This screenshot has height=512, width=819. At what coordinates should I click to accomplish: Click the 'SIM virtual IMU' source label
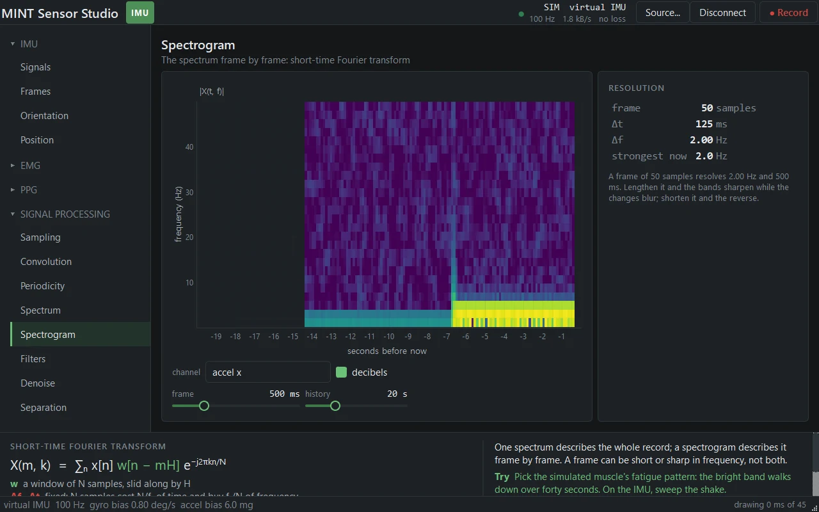(x=585, y=8)
